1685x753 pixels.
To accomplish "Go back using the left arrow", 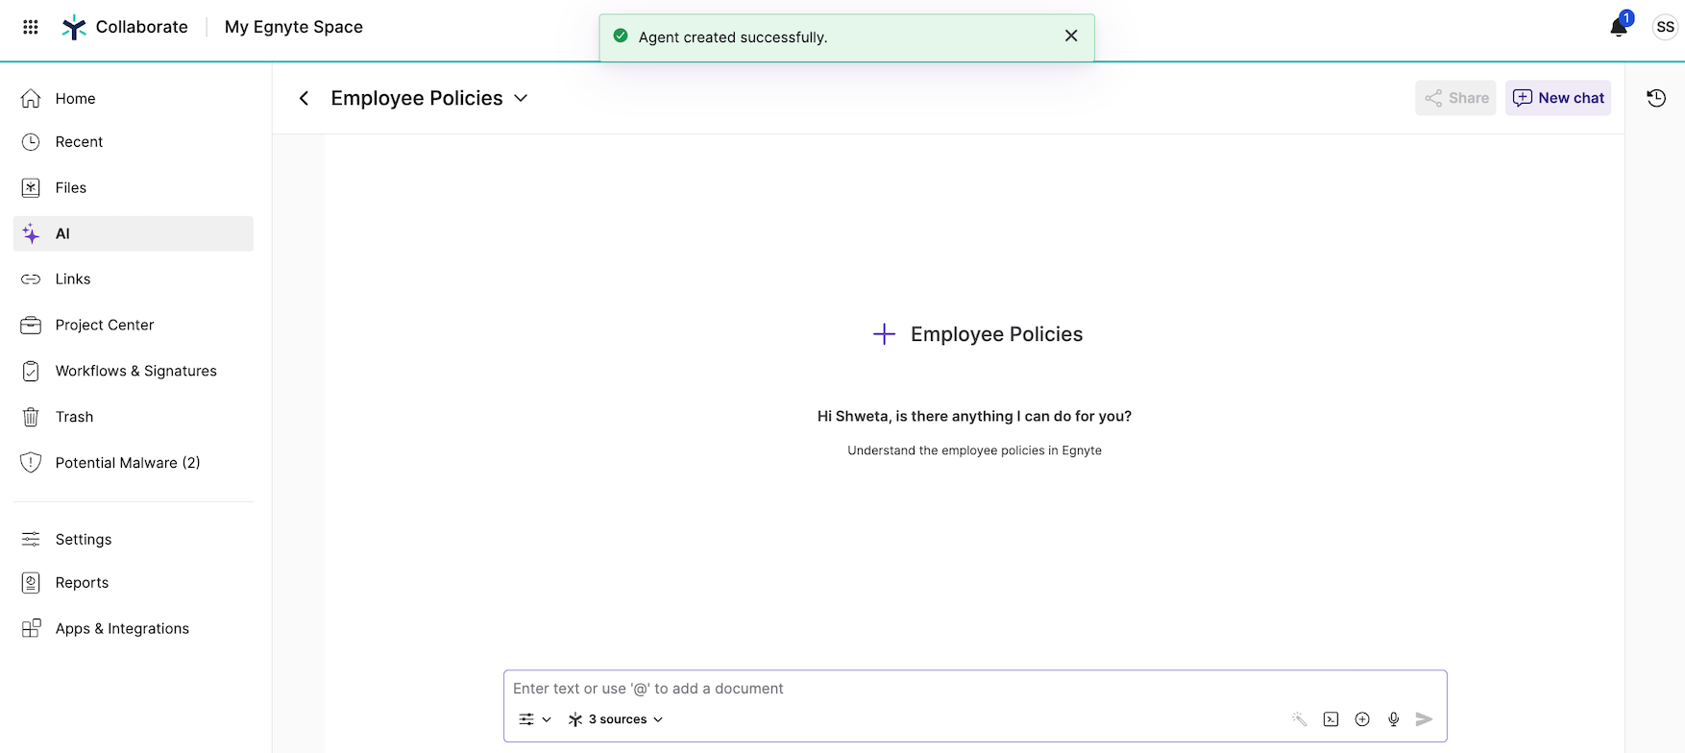I will pos(304,98).
